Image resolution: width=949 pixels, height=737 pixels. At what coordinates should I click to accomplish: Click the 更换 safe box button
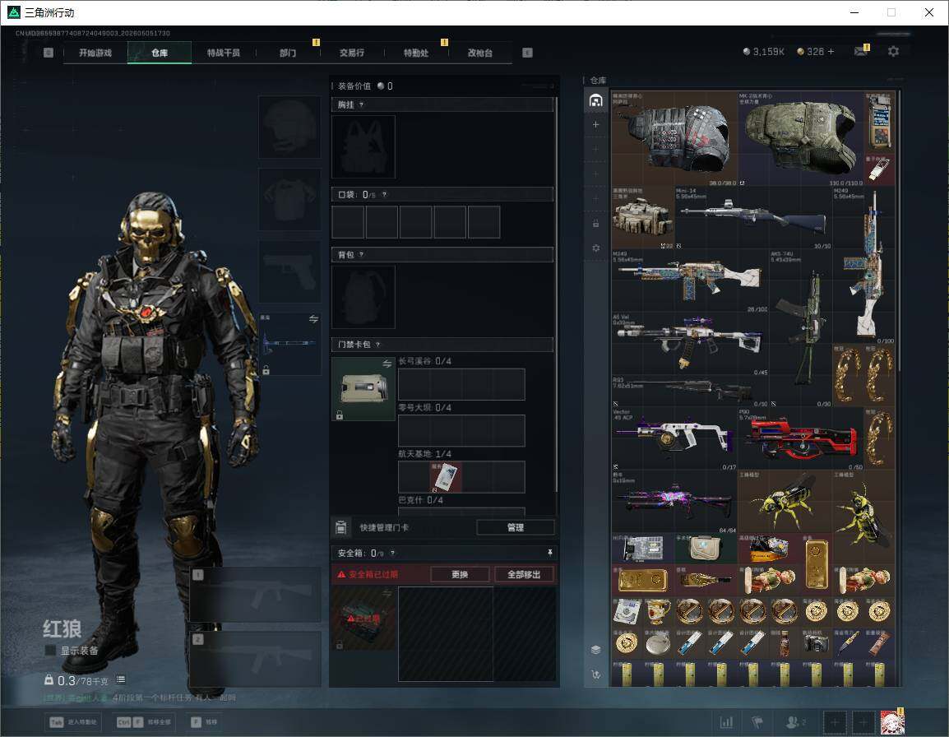tap(460, 574)
